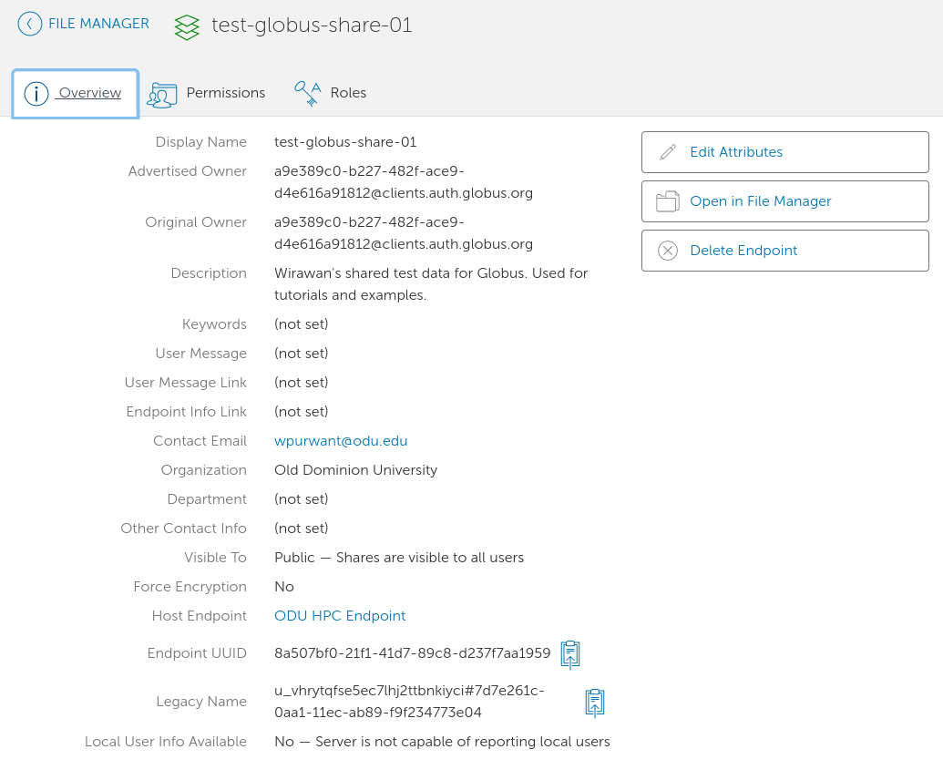Switch to the Roles tab
Image resolution: width=943 pixels, height=770 pixels.
click(x=348, y=93)
